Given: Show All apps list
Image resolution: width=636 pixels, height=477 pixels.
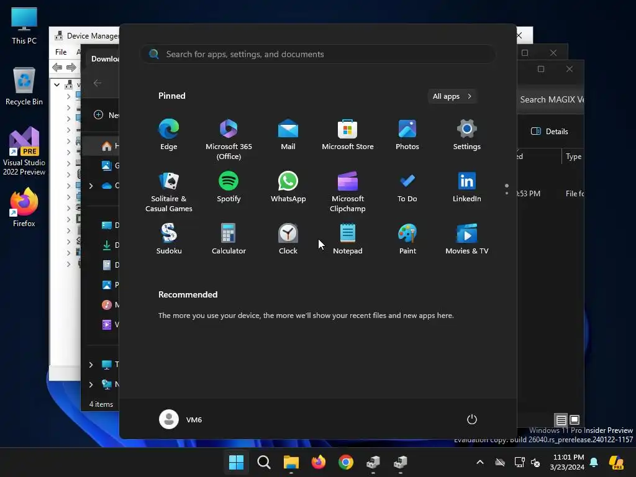Looking at the screenshot, I should (452, 96).
